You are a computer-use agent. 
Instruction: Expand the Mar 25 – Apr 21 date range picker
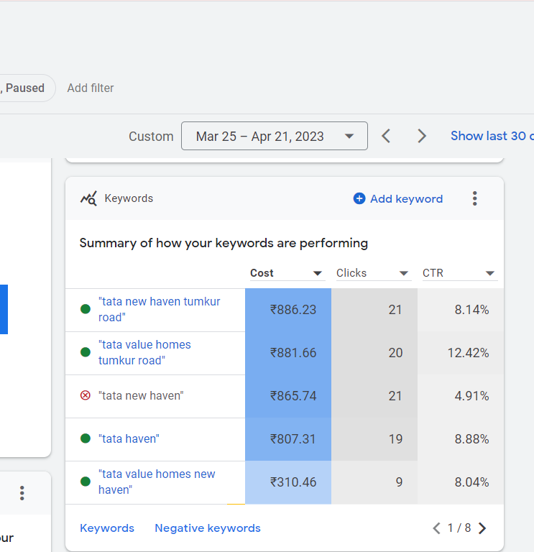(275, 136)
